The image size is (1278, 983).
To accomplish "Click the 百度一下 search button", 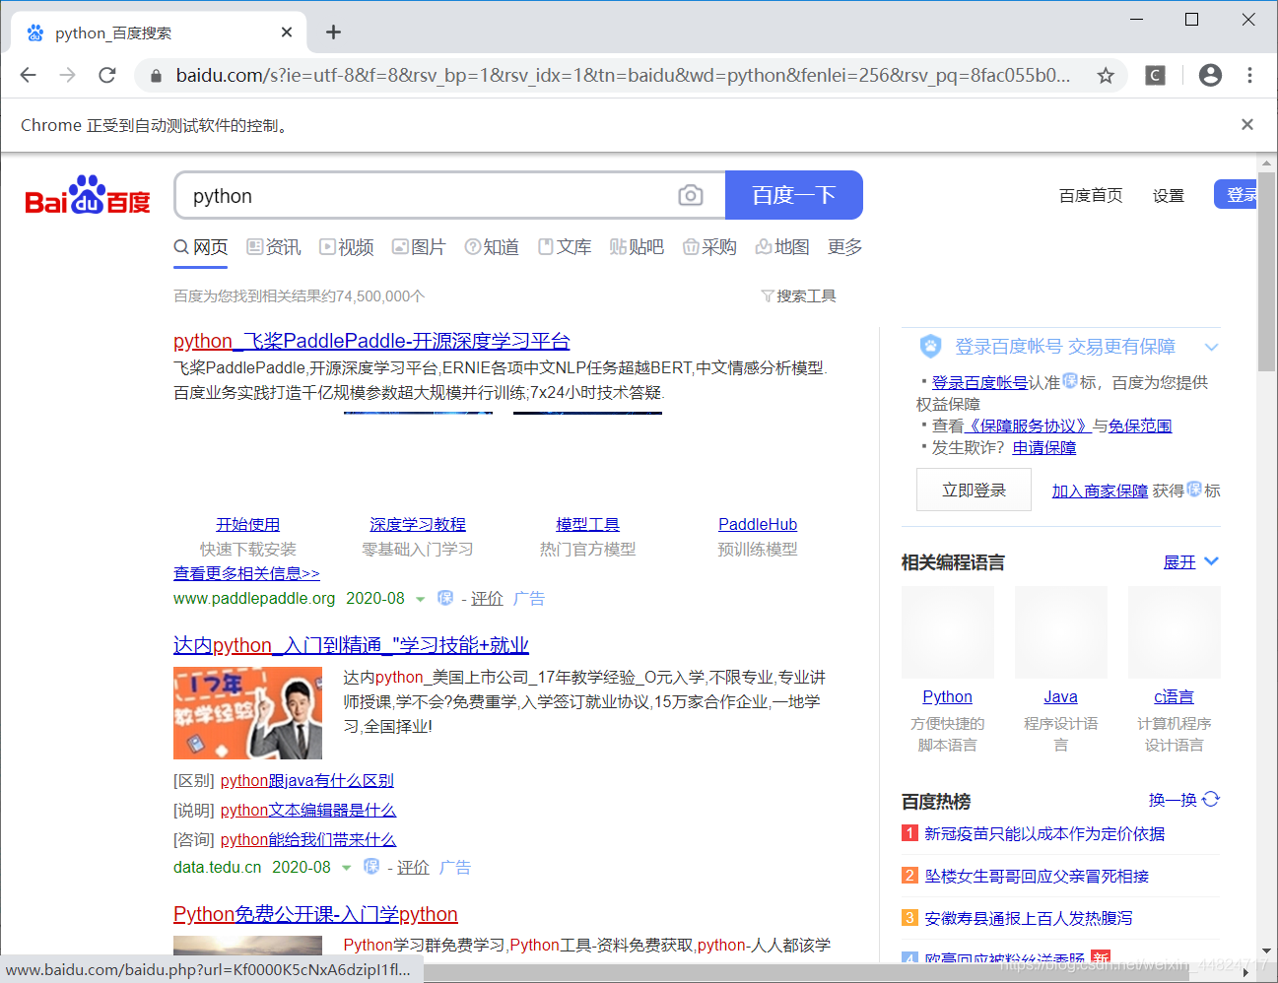I will coord(794,195).
